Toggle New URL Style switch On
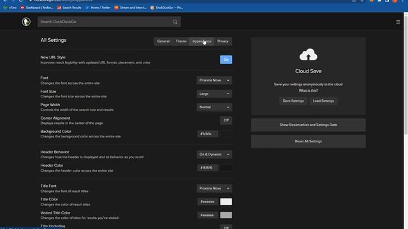The width and height of the screenshot is (408, 229). click(226, 60)
